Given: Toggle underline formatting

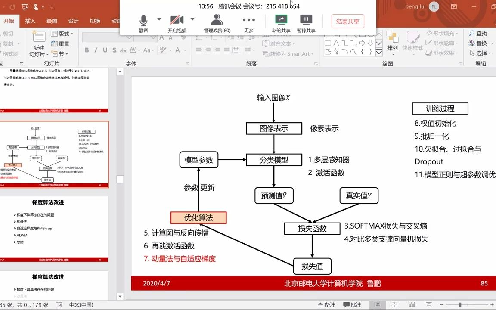Looking at the screenshot, I should click(105, 50).
